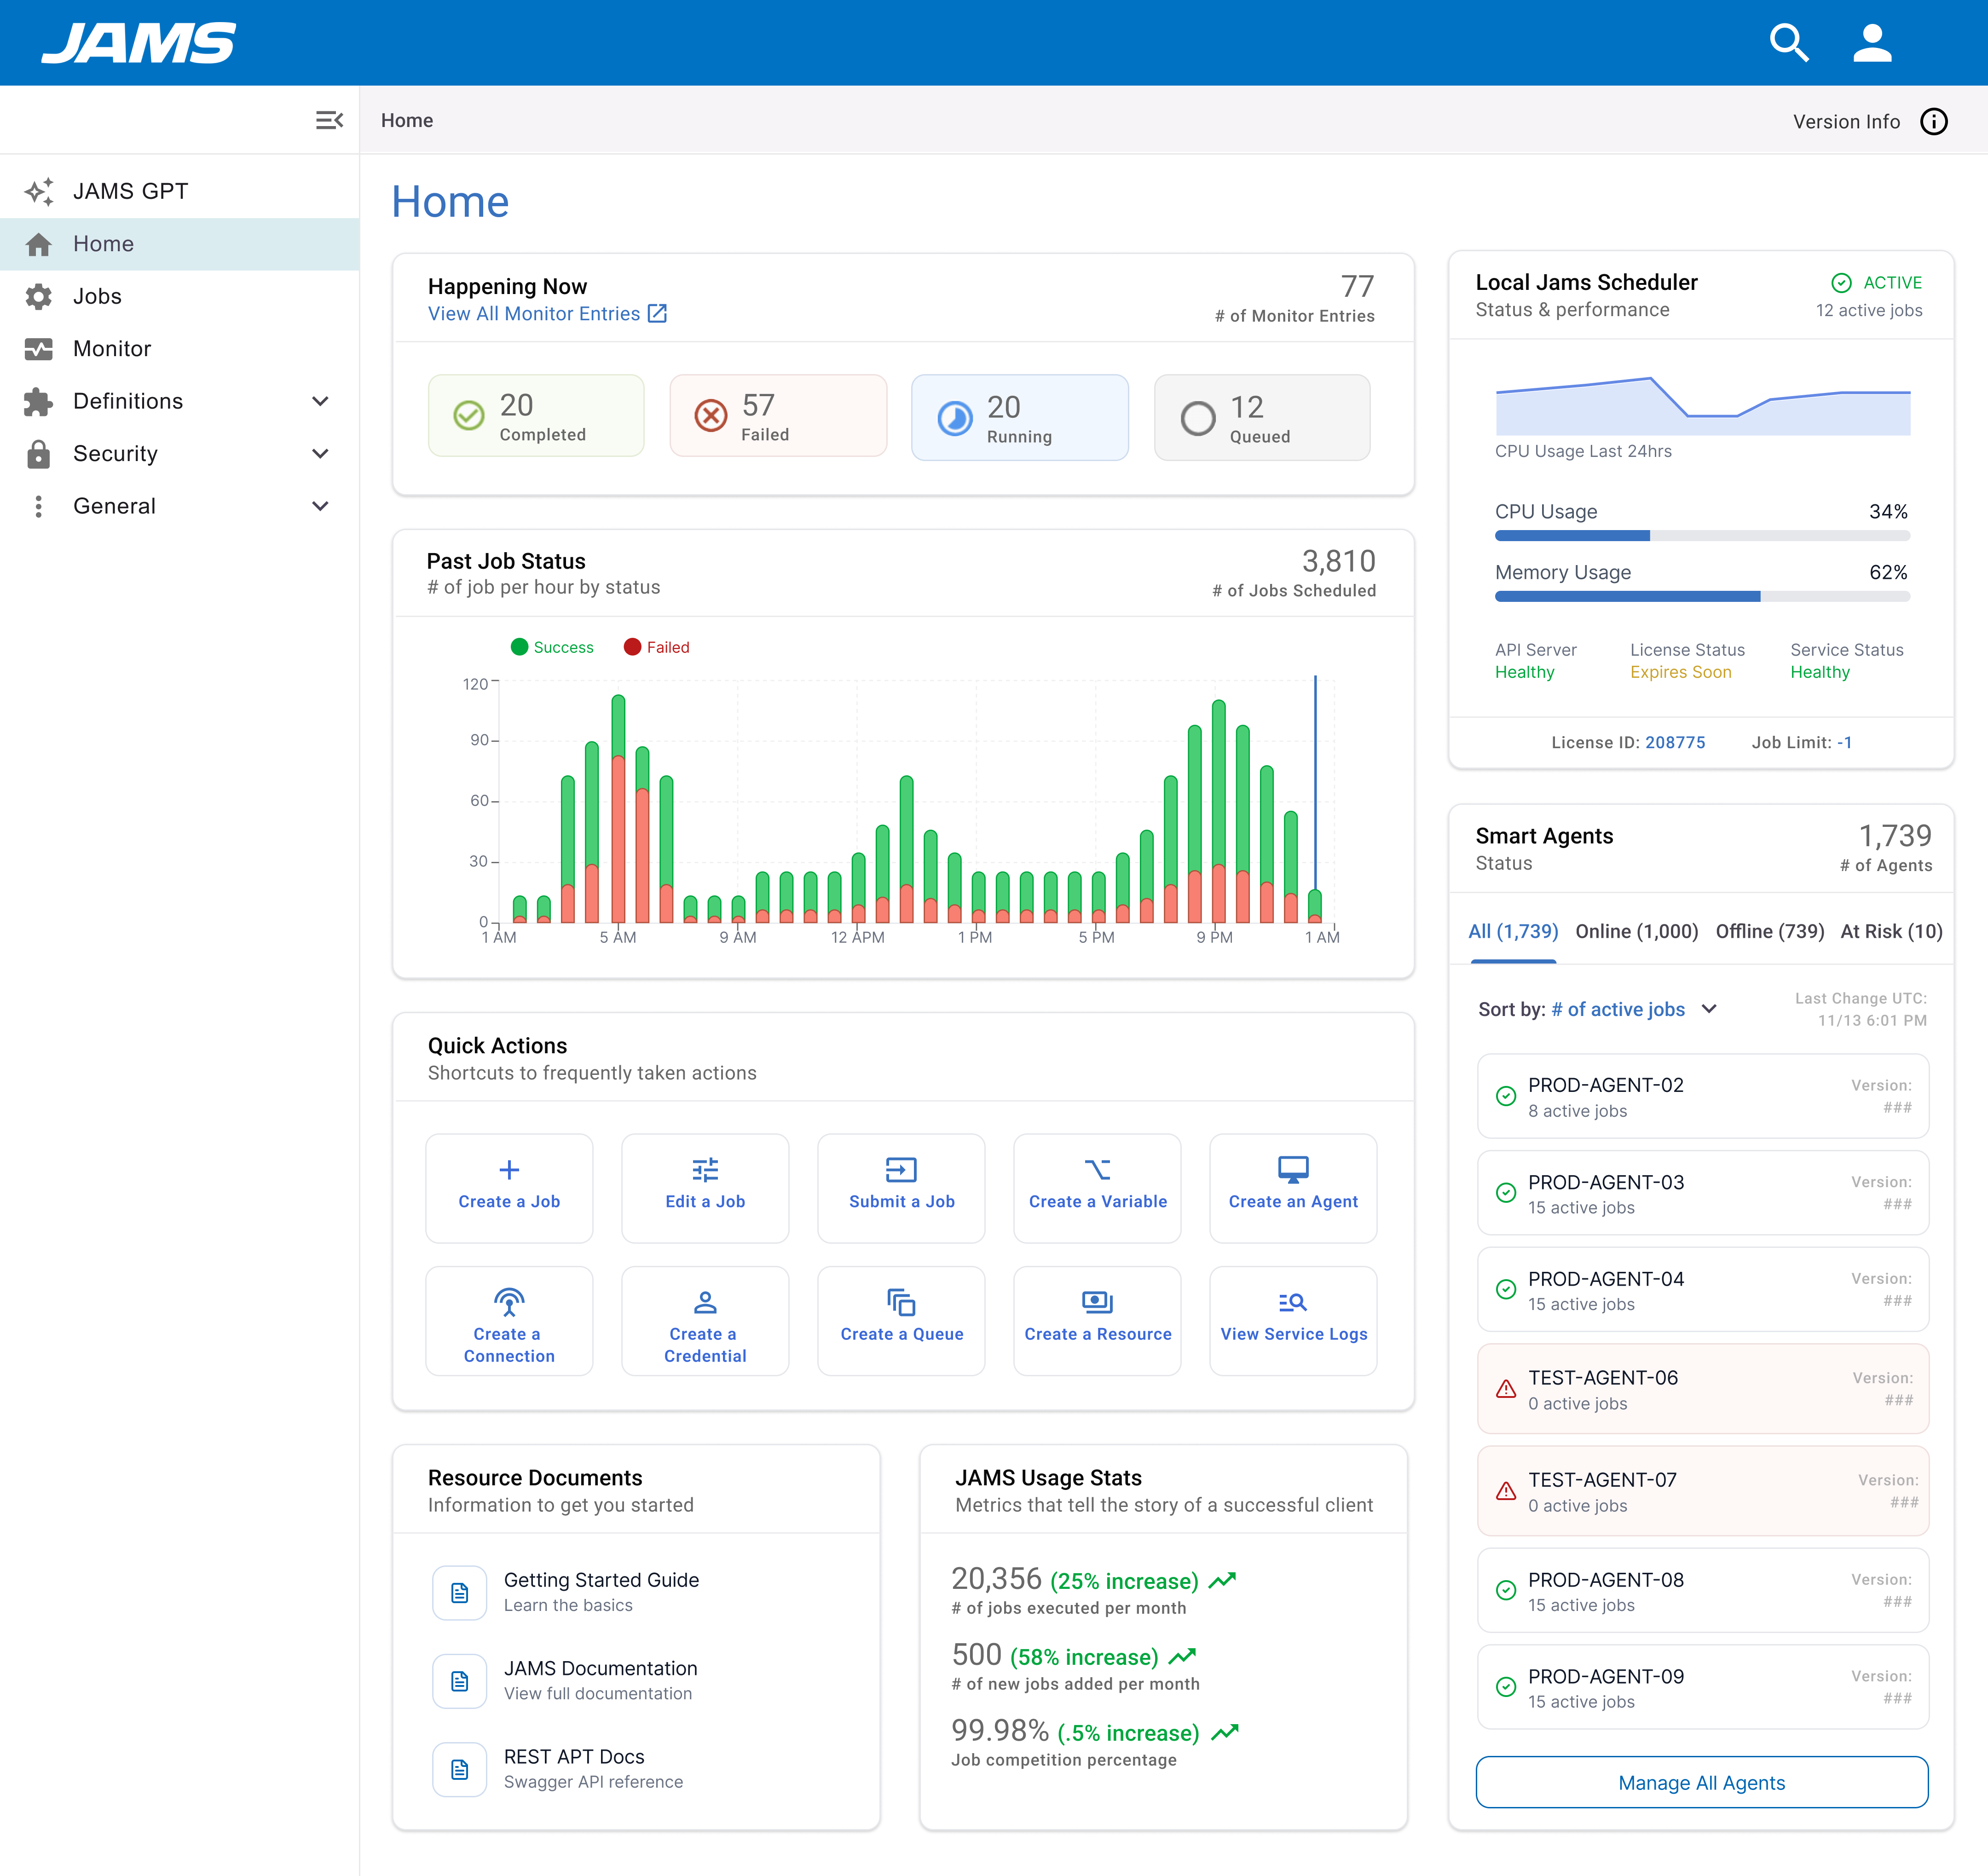Switch to the Offline (739) tab
Screen dimensions: 1988x1876
tap(1769, 931)
